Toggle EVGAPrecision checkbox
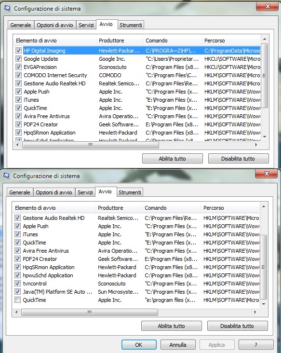This screenshot has width=281, height=353. tap(18, 67)
